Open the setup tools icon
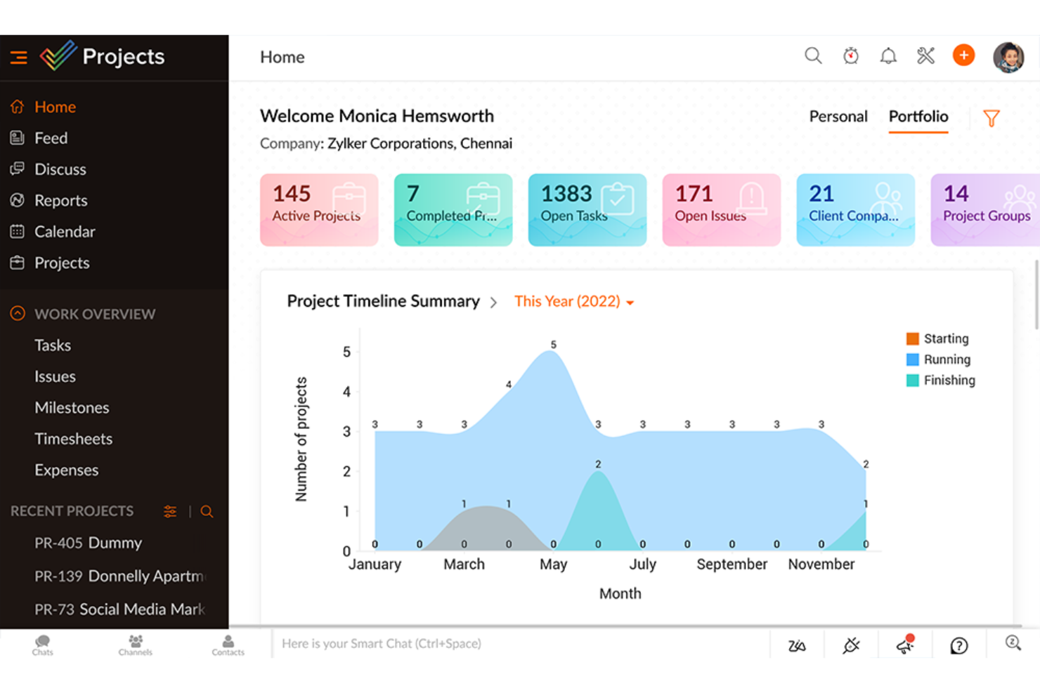This screenshot has height=693, width=1040. click(x=926, y=55)
